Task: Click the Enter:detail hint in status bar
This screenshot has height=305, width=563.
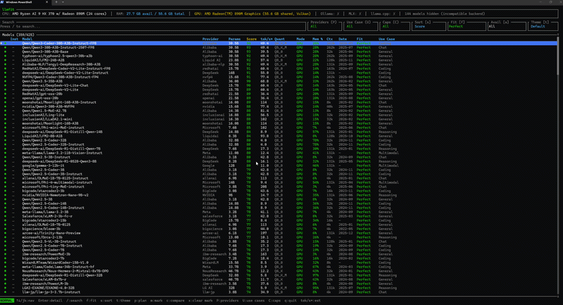Action: [x=50, y=301]
